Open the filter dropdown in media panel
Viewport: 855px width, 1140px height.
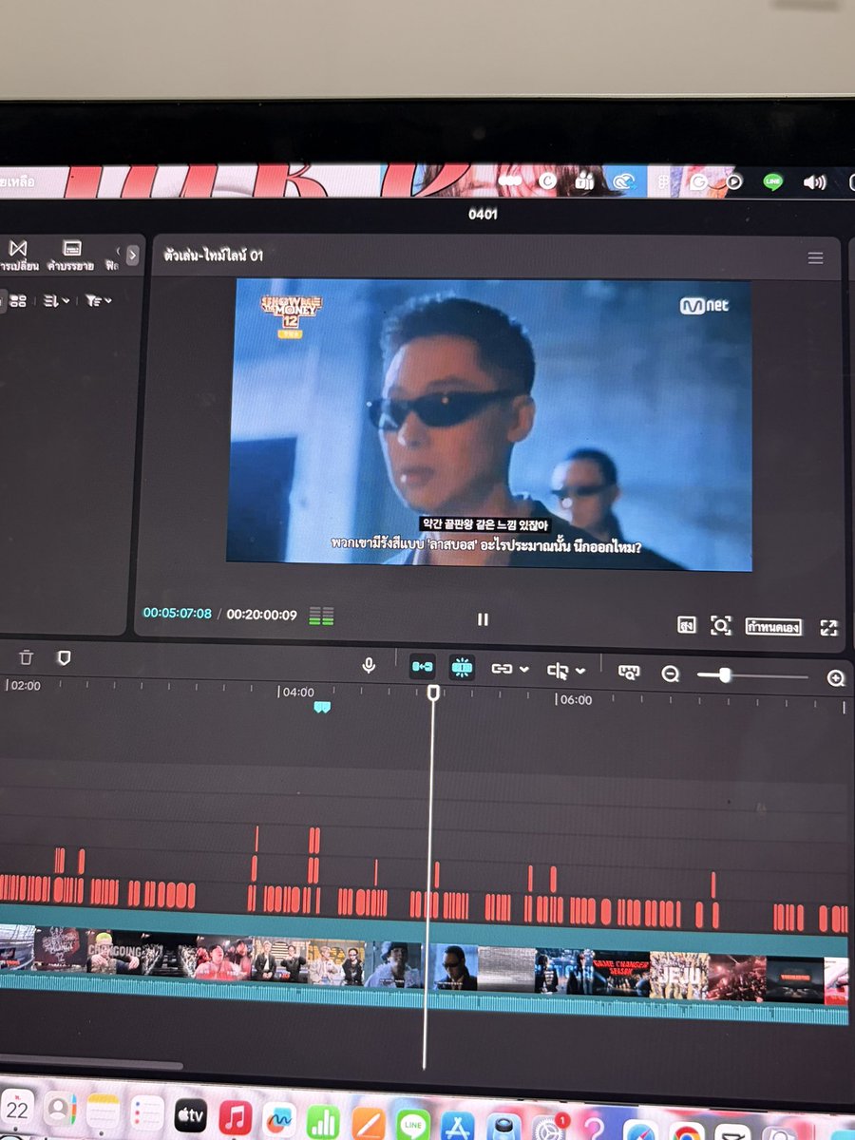(x=98, y=300)
